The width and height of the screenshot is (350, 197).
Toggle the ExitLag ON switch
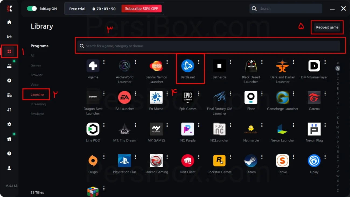(x=32, y=9)
